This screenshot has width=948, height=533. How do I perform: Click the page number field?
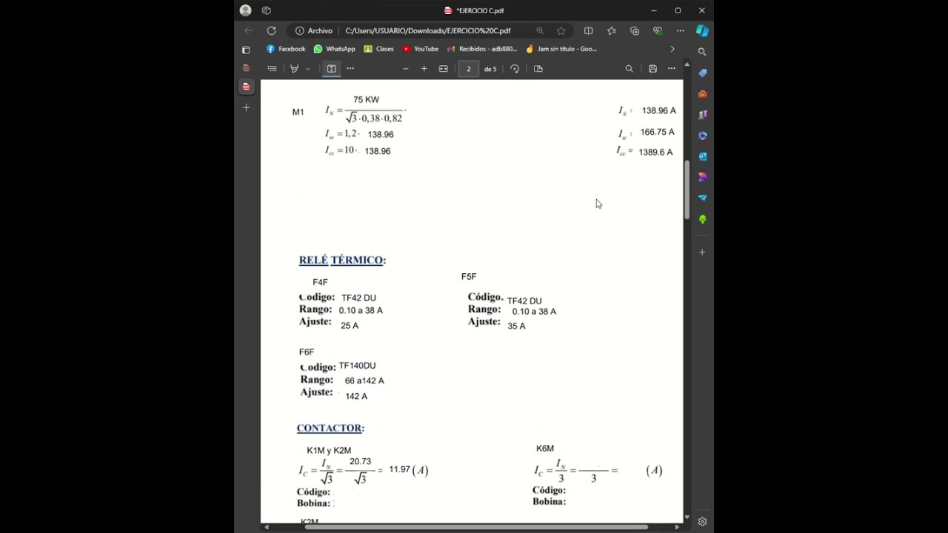468,69
